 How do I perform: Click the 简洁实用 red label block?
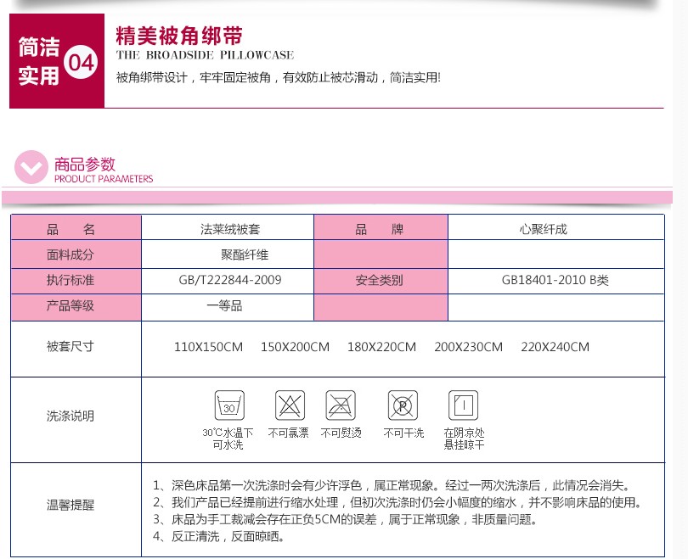coord(57,61)
